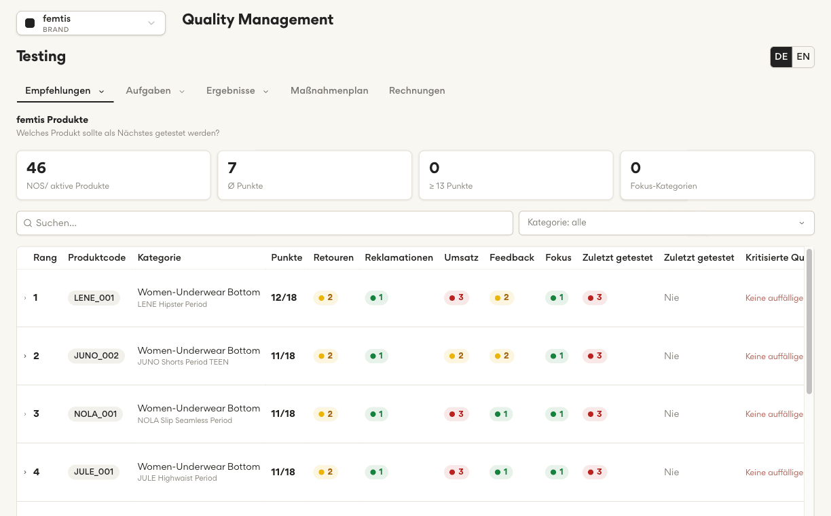
Task: Click the red Umsatz badge in LENE_001 row
Action: [x=457, y=298]
